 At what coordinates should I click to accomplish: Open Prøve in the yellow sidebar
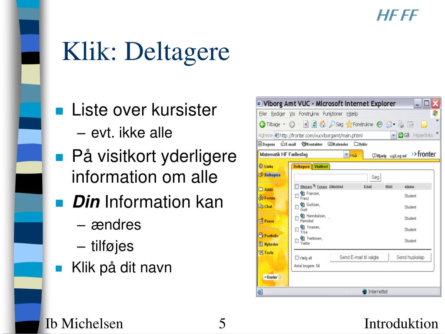click(266, 221)
